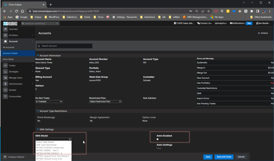Select All Accounts in sidebar
274x161 pixels.
tap(9, 47)
